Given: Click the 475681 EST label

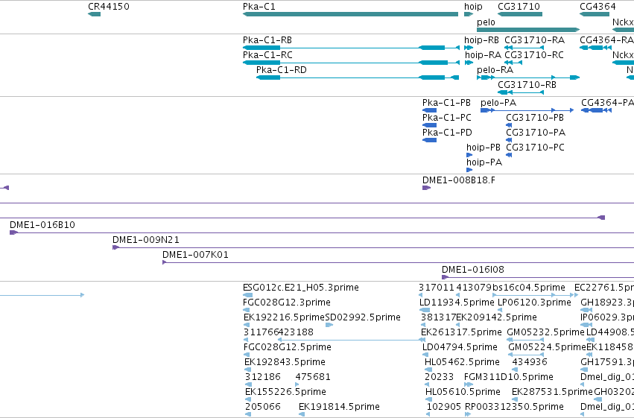Looking at the screenshot, I should (313, 377).
